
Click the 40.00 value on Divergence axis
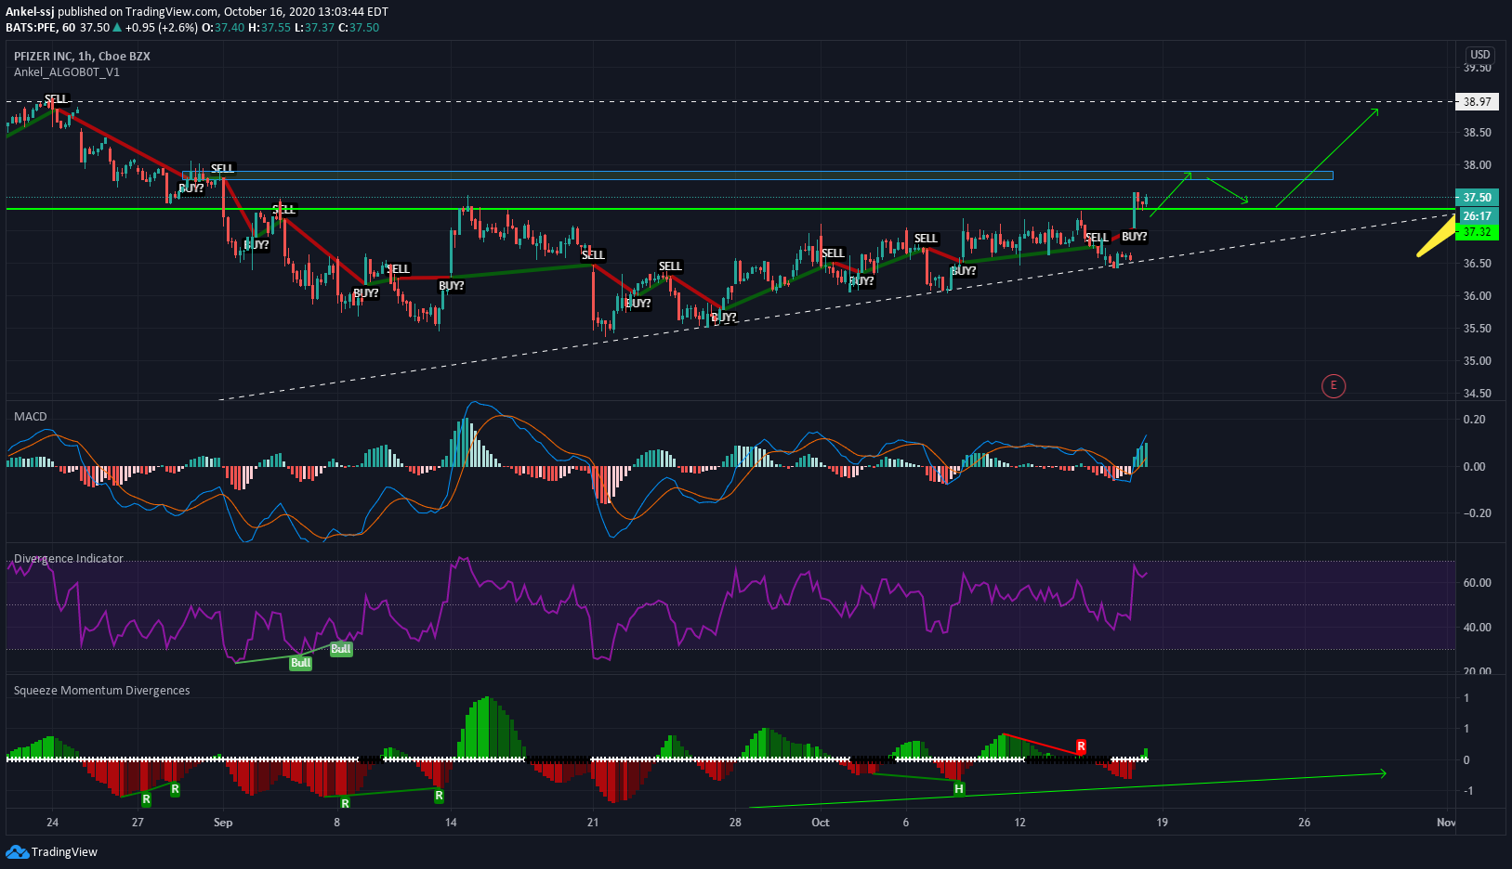click(1478, 628)
